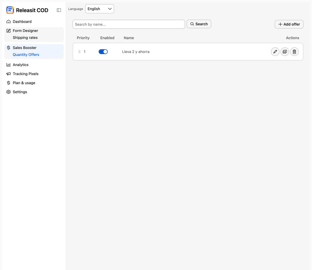Viewport: 312px width, 270px height.
Task: Click the Releasit COD title text
Action: [32, 10]
